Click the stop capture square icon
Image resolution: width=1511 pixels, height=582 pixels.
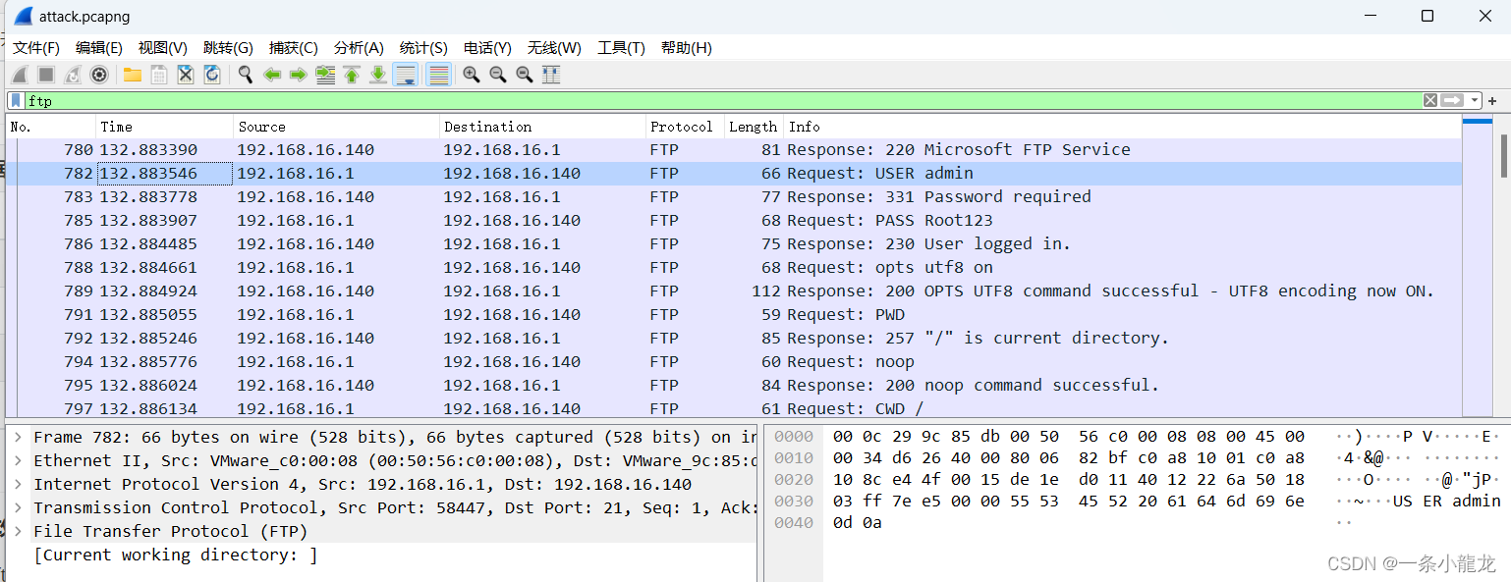46,75
